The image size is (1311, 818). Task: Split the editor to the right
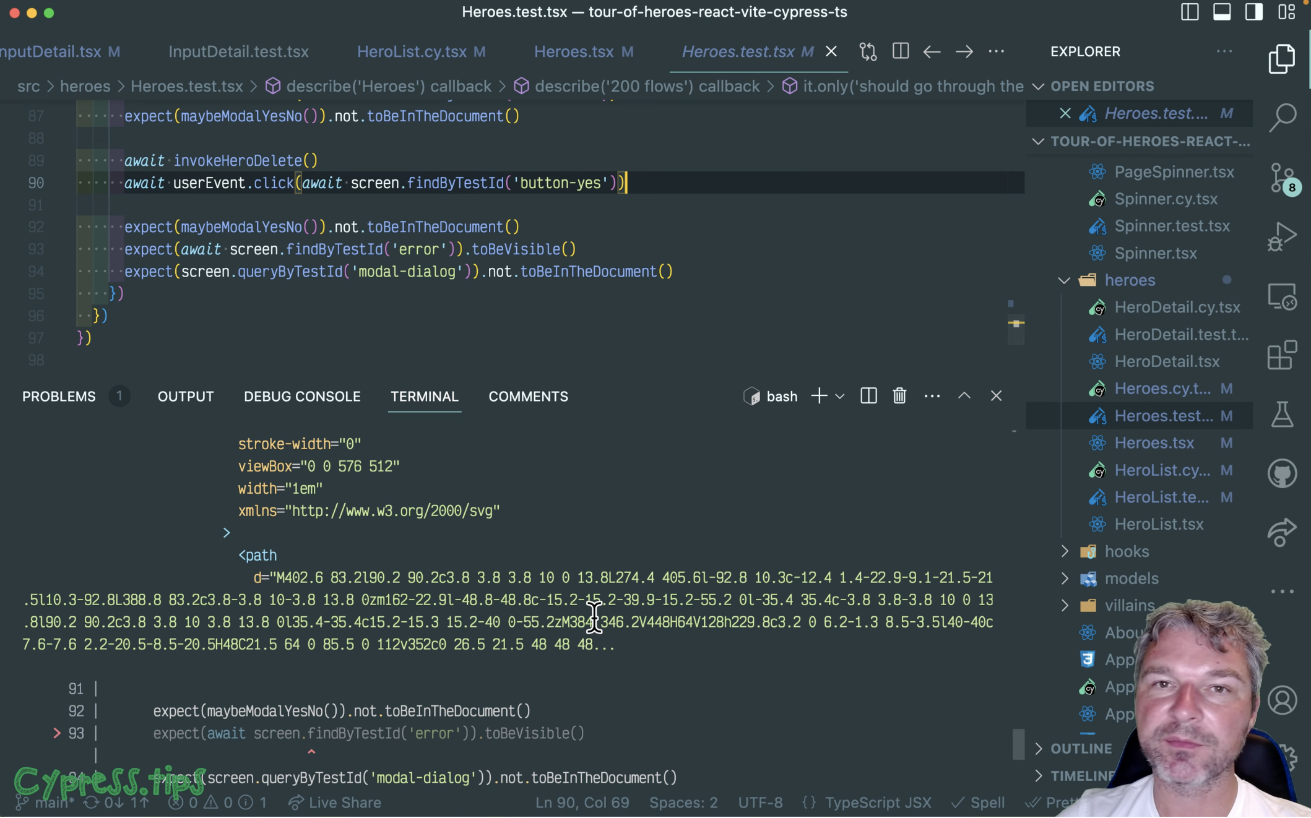(901, 51)
